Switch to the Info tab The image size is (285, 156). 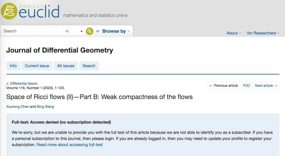pyautogui.click(x=13, y=66)
